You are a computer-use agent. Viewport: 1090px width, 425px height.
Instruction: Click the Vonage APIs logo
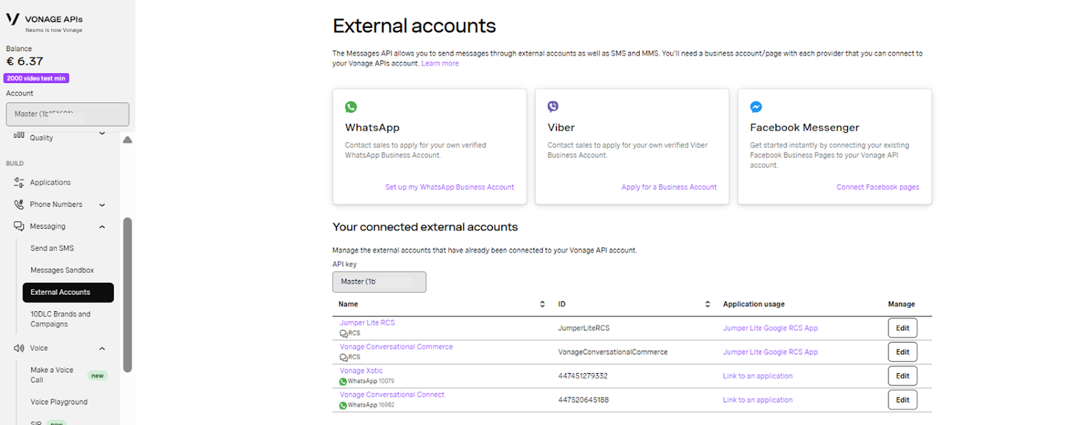coord(44,21)
